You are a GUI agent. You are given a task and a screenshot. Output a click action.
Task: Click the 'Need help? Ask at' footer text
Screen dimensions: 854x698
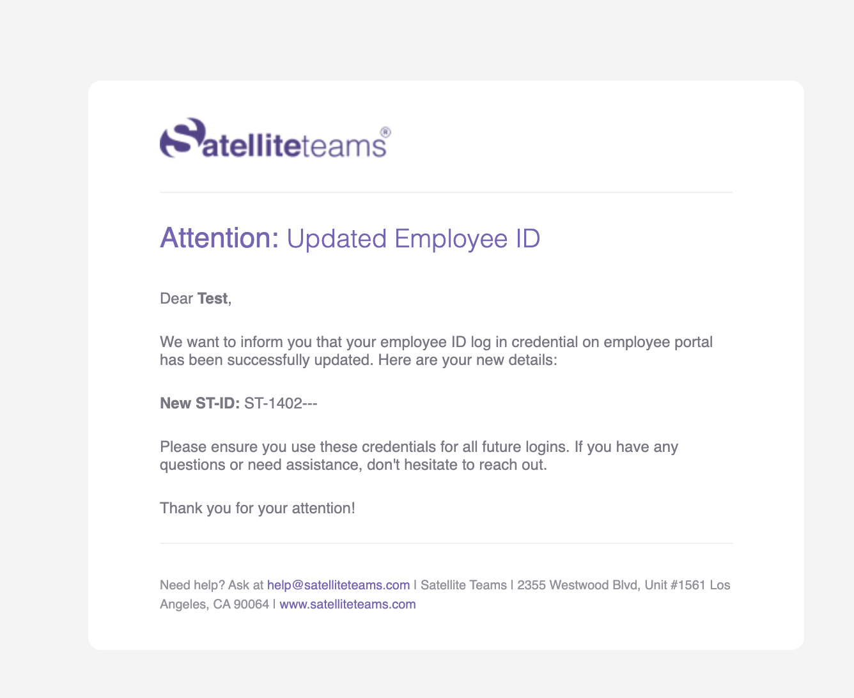[212, 585]
